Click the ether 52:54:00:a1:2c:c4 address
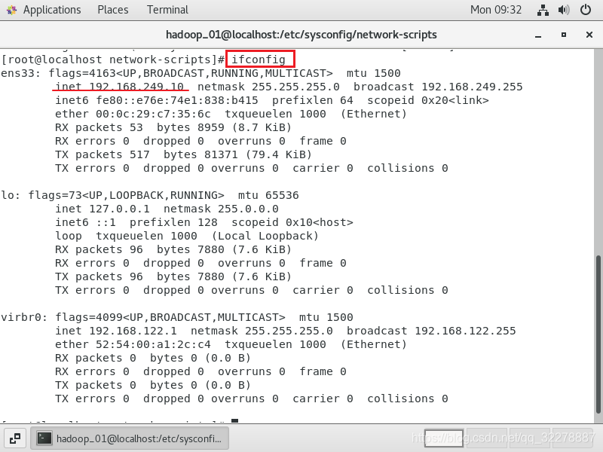The height and width of the screenshot is (452, 603). point(133,344)
